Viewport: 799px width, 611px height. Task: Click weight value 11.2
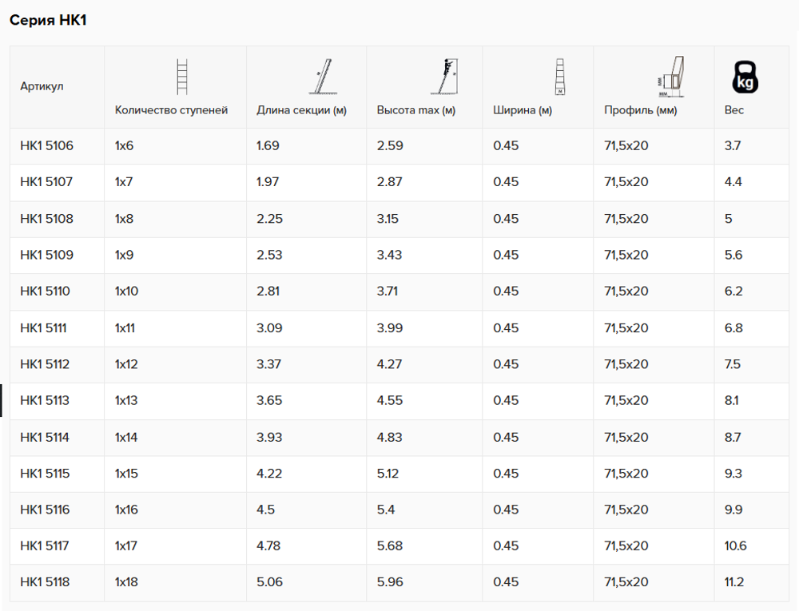point(734,582)
